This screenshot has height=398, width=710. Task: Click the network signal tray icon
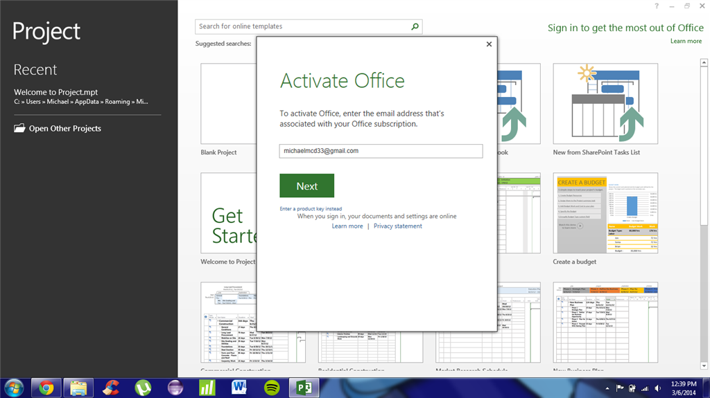(x=645, y=388)
